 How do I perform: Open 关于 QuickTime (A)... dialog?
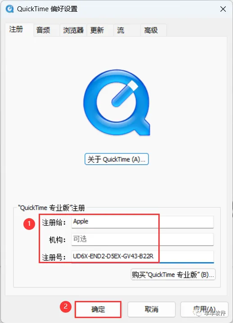pyautogui.click(x=116, y=159)
